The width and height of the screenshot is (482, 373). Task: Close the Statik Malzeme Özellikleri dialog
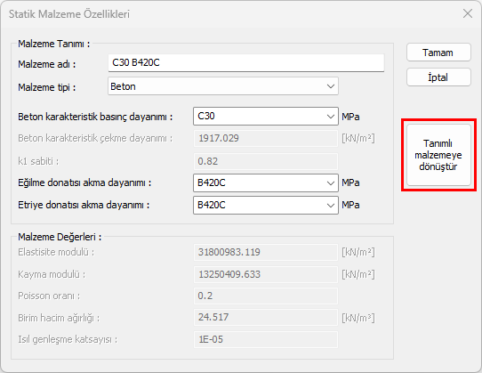click(468, 13)
